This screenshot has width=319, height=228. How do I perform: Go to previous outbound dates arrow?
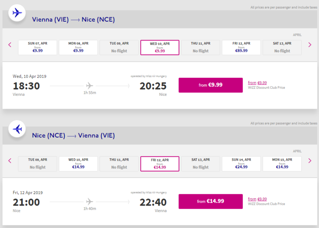pyautogui.click(x=10, y=45)
